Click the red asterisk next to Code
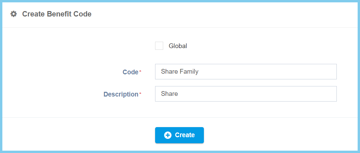The width and height of the screenshot is (360, 153). [140, 72]
